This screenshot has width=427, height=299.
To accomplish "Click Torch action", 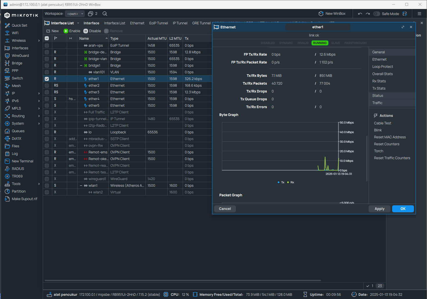I will (x=378, y=151).
